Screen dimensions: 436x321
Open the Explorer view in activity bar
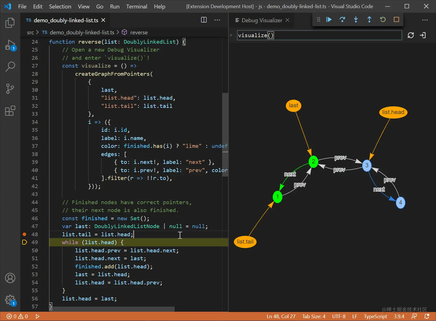(x=10, y=23)
